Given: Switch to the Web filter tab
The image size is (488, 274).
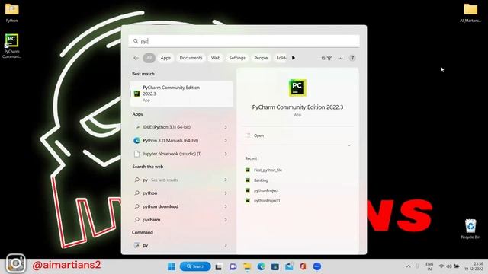Looking at the screenshot, I should pos(216,58).
